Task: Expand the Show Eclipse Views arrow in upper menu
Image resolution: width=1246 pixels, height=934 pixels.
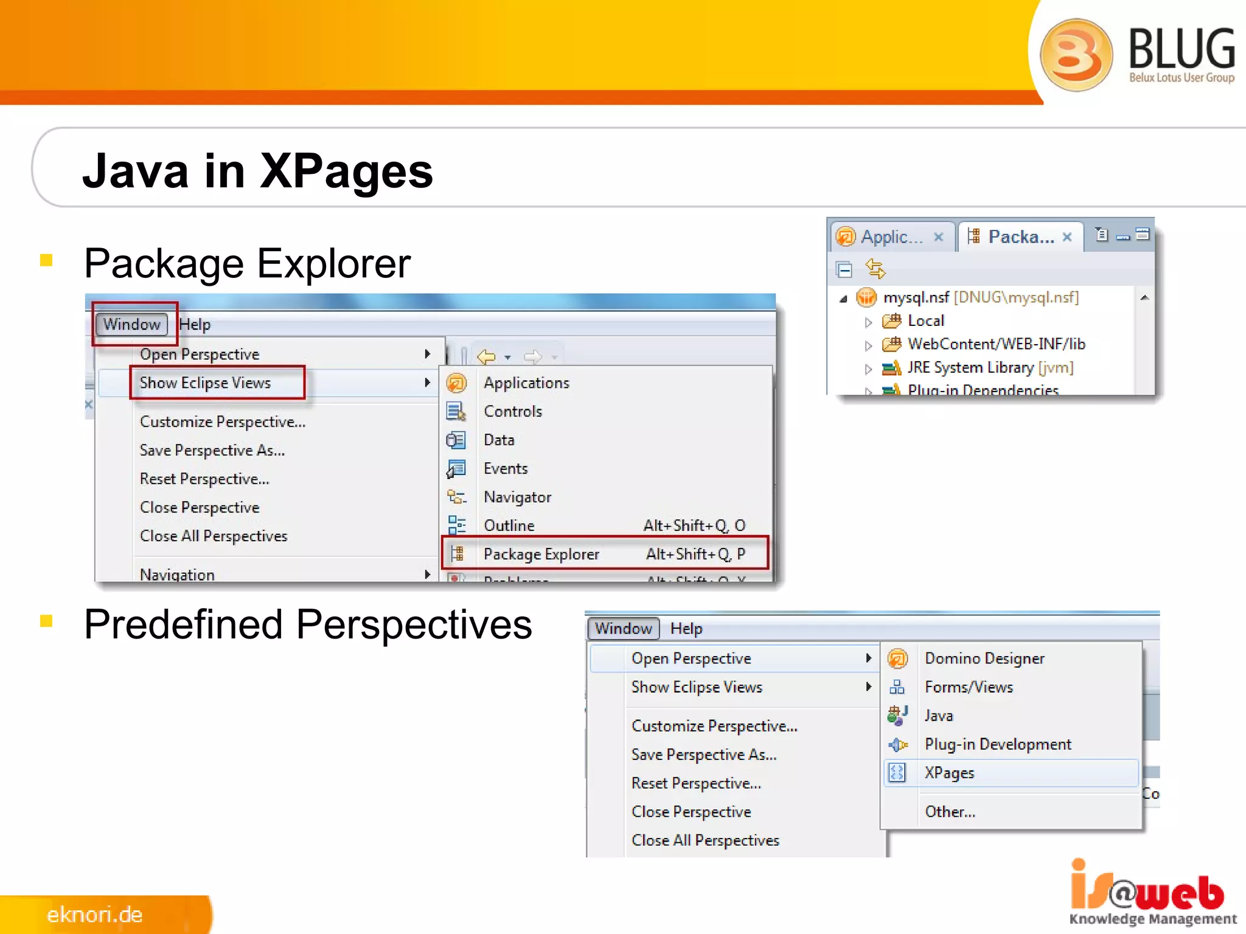Action: [x=427, y=382]
